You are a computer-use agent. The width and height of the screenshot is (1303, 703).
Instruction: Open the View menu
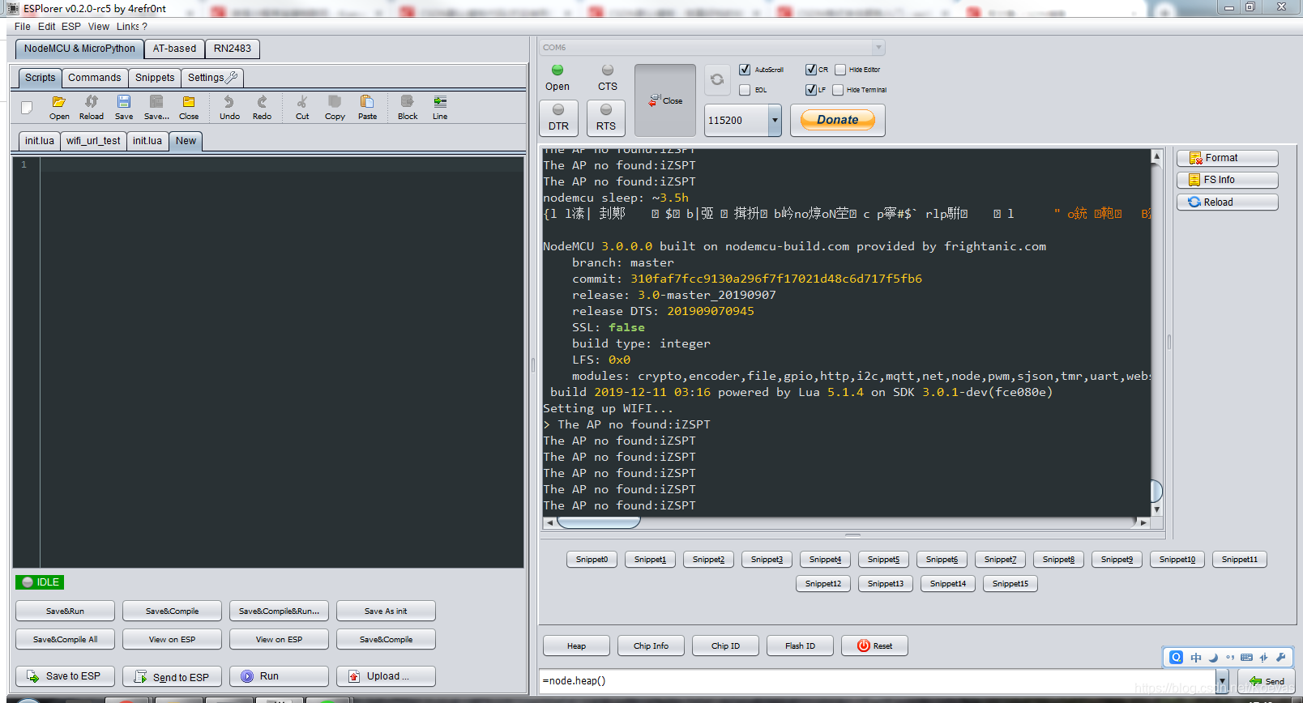99,27
